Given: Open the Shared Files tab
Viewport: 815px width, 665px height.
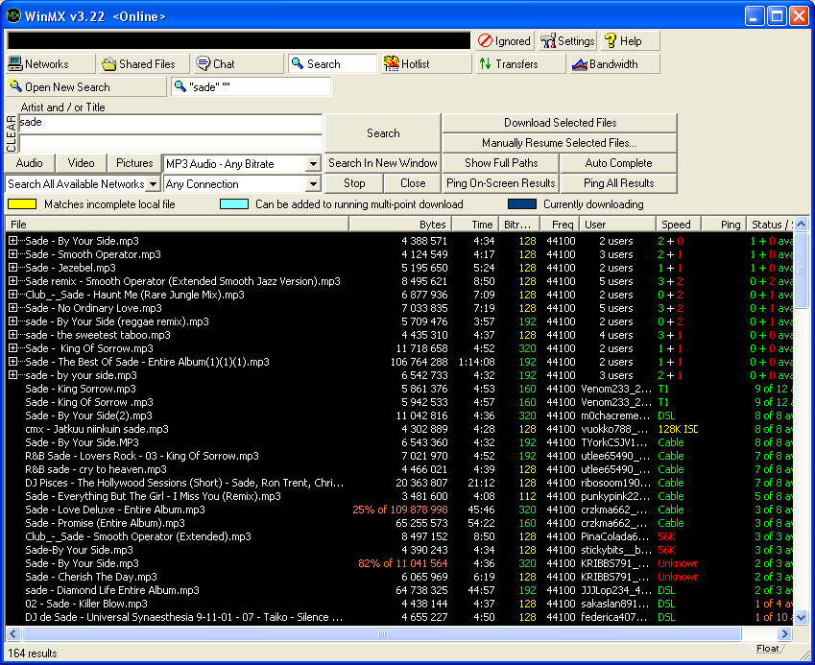Looking at the screenshot, I should tap(144, 64).
